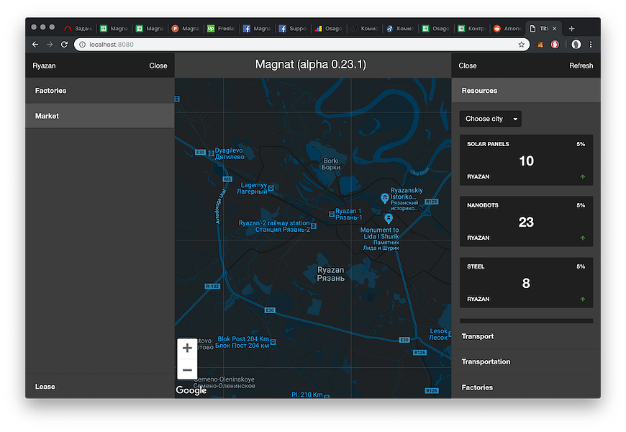Expand the Transport section
Screen dimensions: 626x432
[526, 336]
